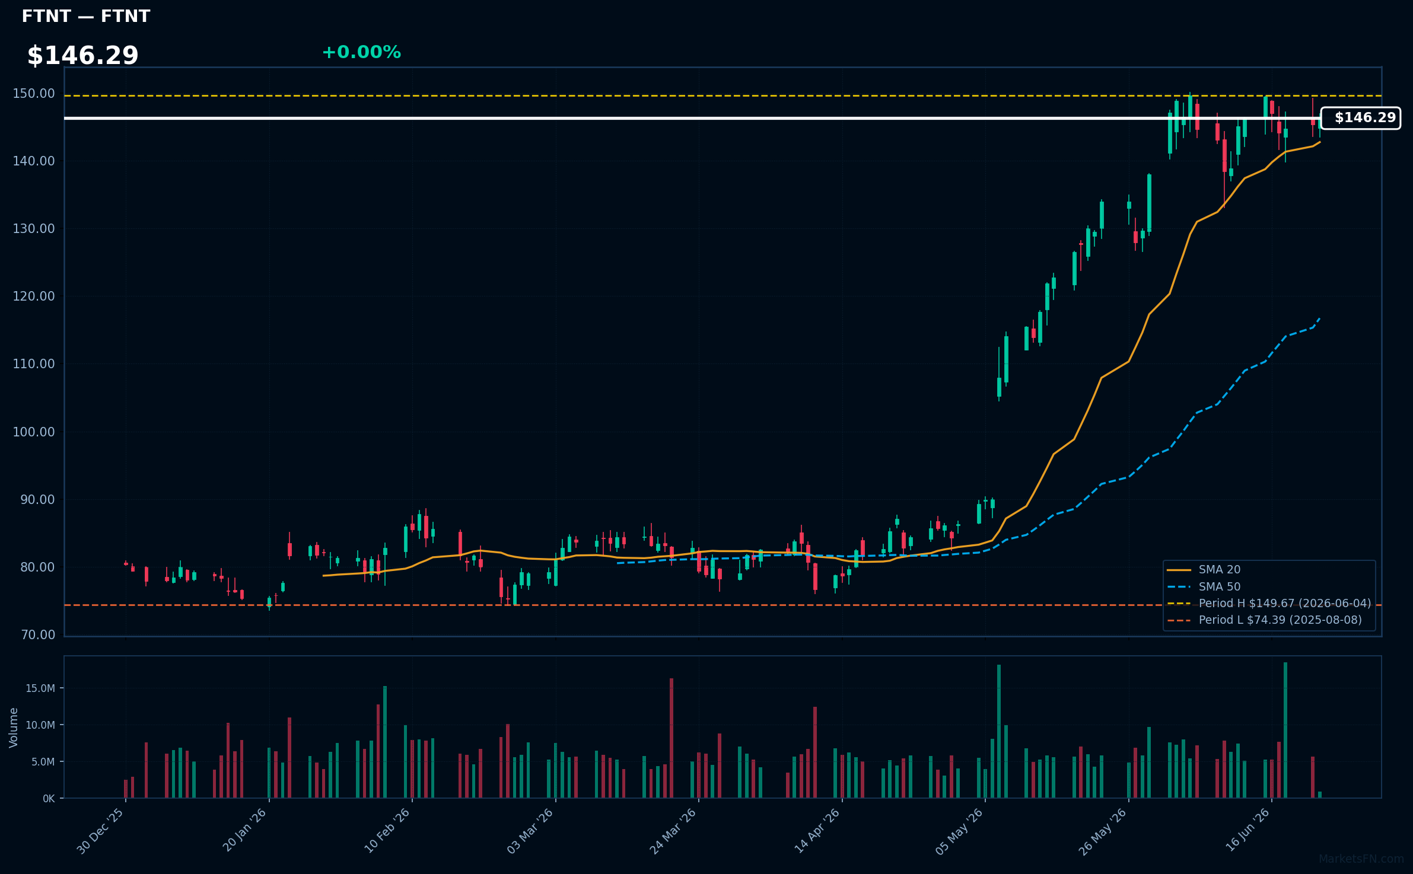This screenshot has height=874, width=1413.
Task: Click the 130.00 price axis label
Action: (34, 229)
